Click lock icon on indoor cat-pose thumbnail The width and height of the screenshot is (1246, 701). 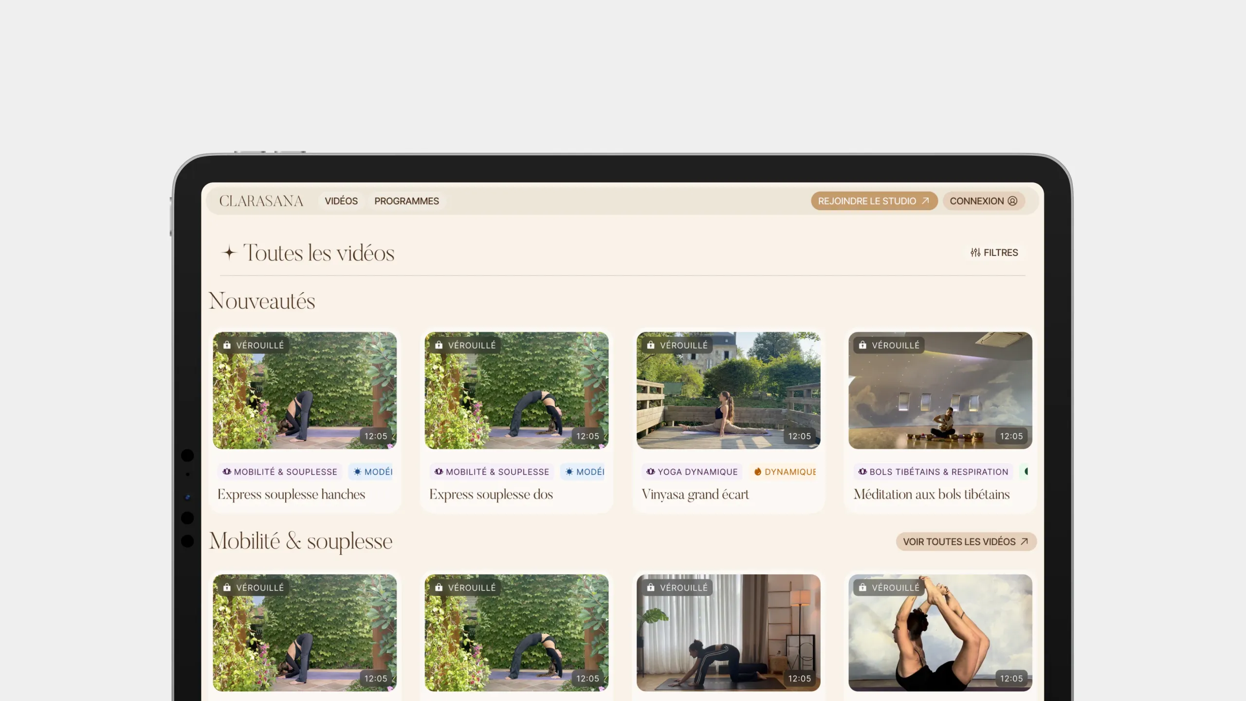(651, 588)
